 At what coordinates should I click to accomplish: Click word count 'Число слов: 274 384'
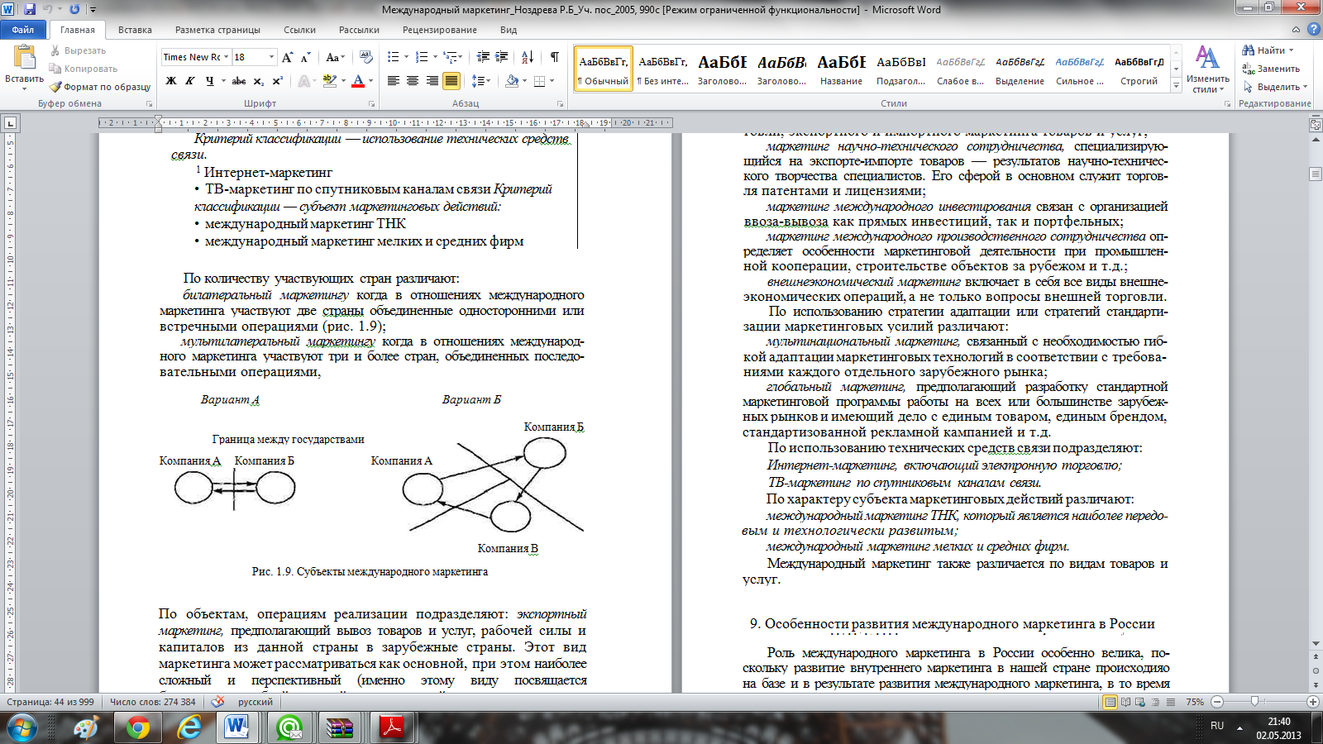coord(153,702)
